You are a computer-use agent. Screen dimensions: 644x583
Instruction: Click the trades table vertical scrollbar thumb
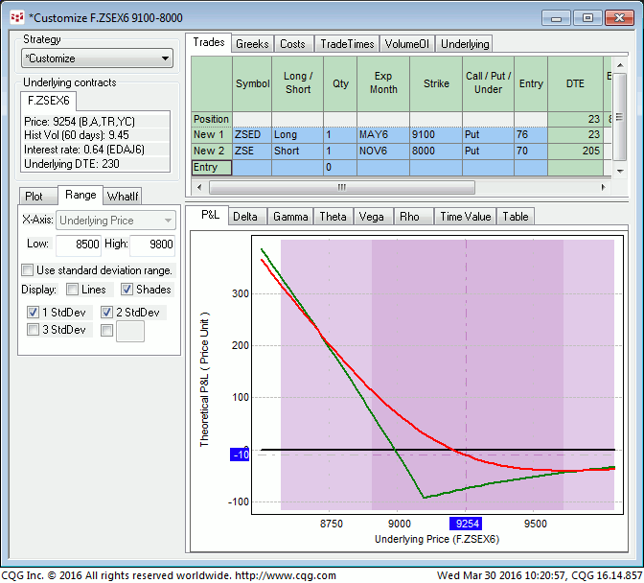(620, 117)
